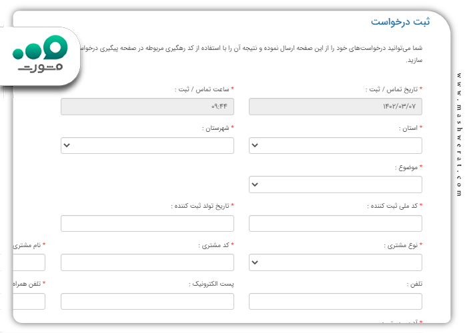Click the نام مشتری input field
The height and width of the screenshot is (333, 467).
coord(29,262)
